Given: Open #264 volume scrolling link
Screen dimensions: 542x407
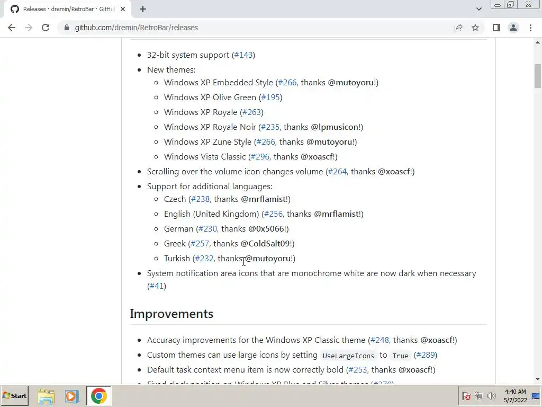Looking at the screenshot, I should coord(337,172).
